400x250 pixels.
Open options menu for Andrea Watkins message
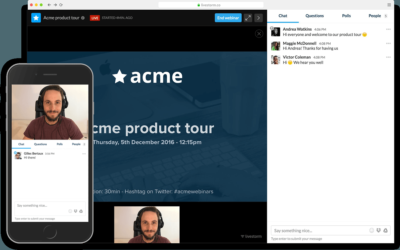click(388, 29)
